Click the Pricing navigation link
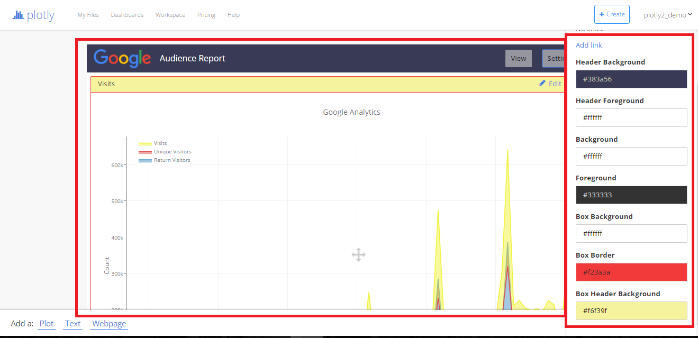Viewport: 698px width, 338px height. (x=206, y=15)
